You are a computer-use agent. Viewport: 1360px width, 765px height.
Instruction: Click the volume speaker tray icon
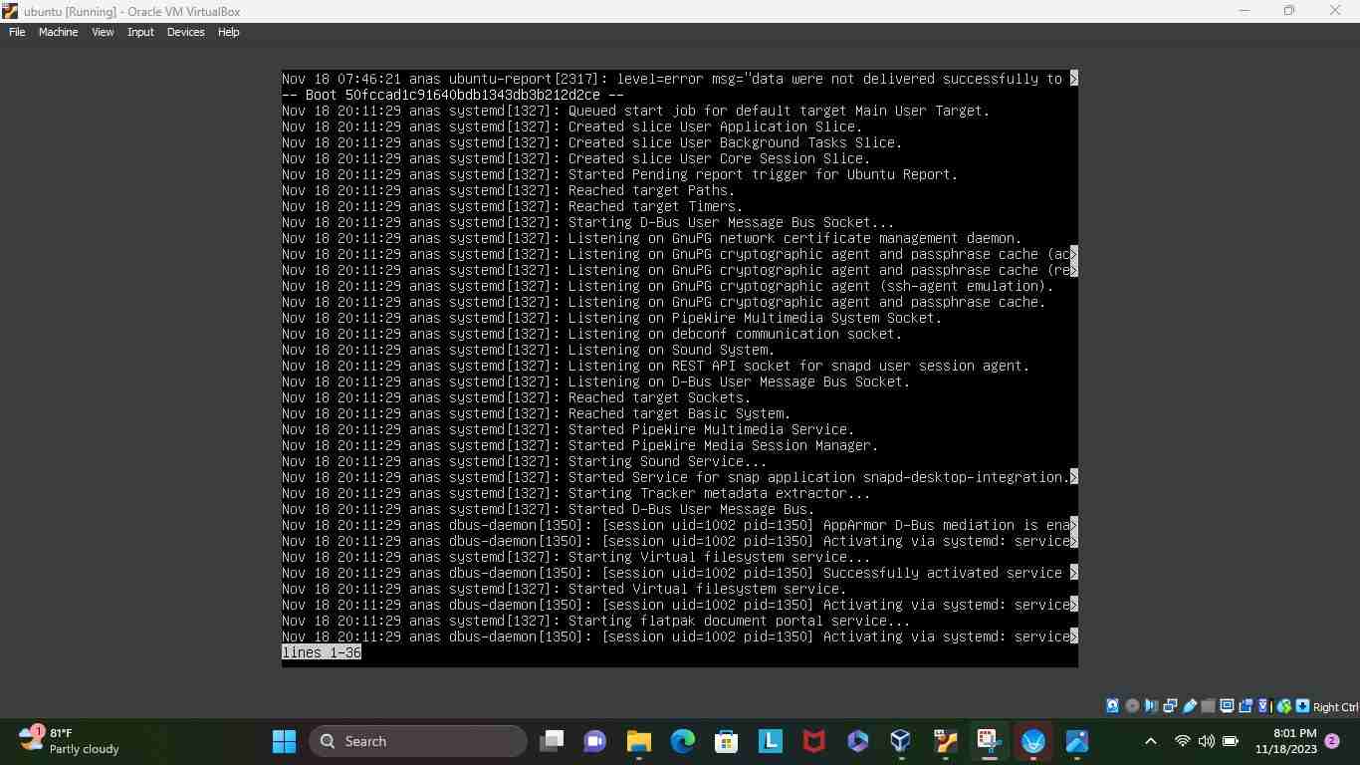[x=1207, y=741]
